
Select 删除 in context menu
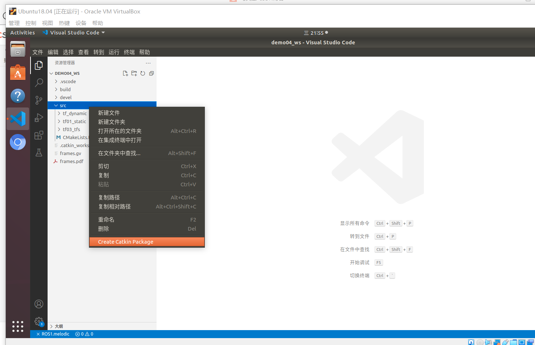(x=147, y=229)
